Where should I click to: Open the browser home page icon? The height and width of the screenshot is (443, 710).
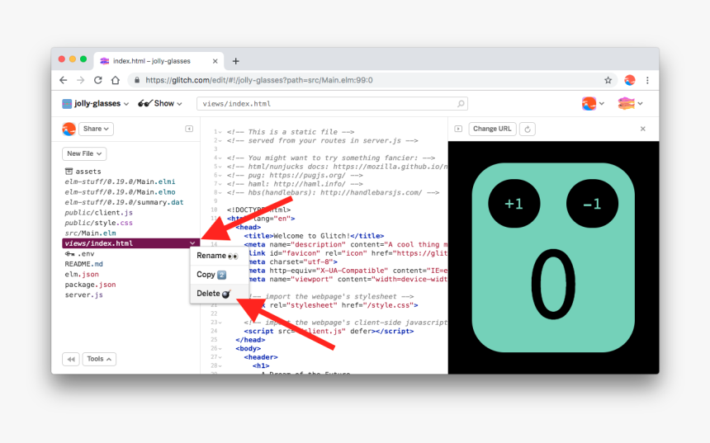[x=116, y=80]
